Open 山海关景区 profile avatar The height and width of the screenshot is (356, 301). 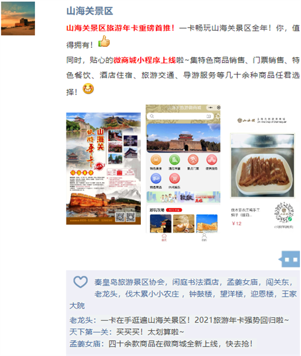click(x=18, y=19)
